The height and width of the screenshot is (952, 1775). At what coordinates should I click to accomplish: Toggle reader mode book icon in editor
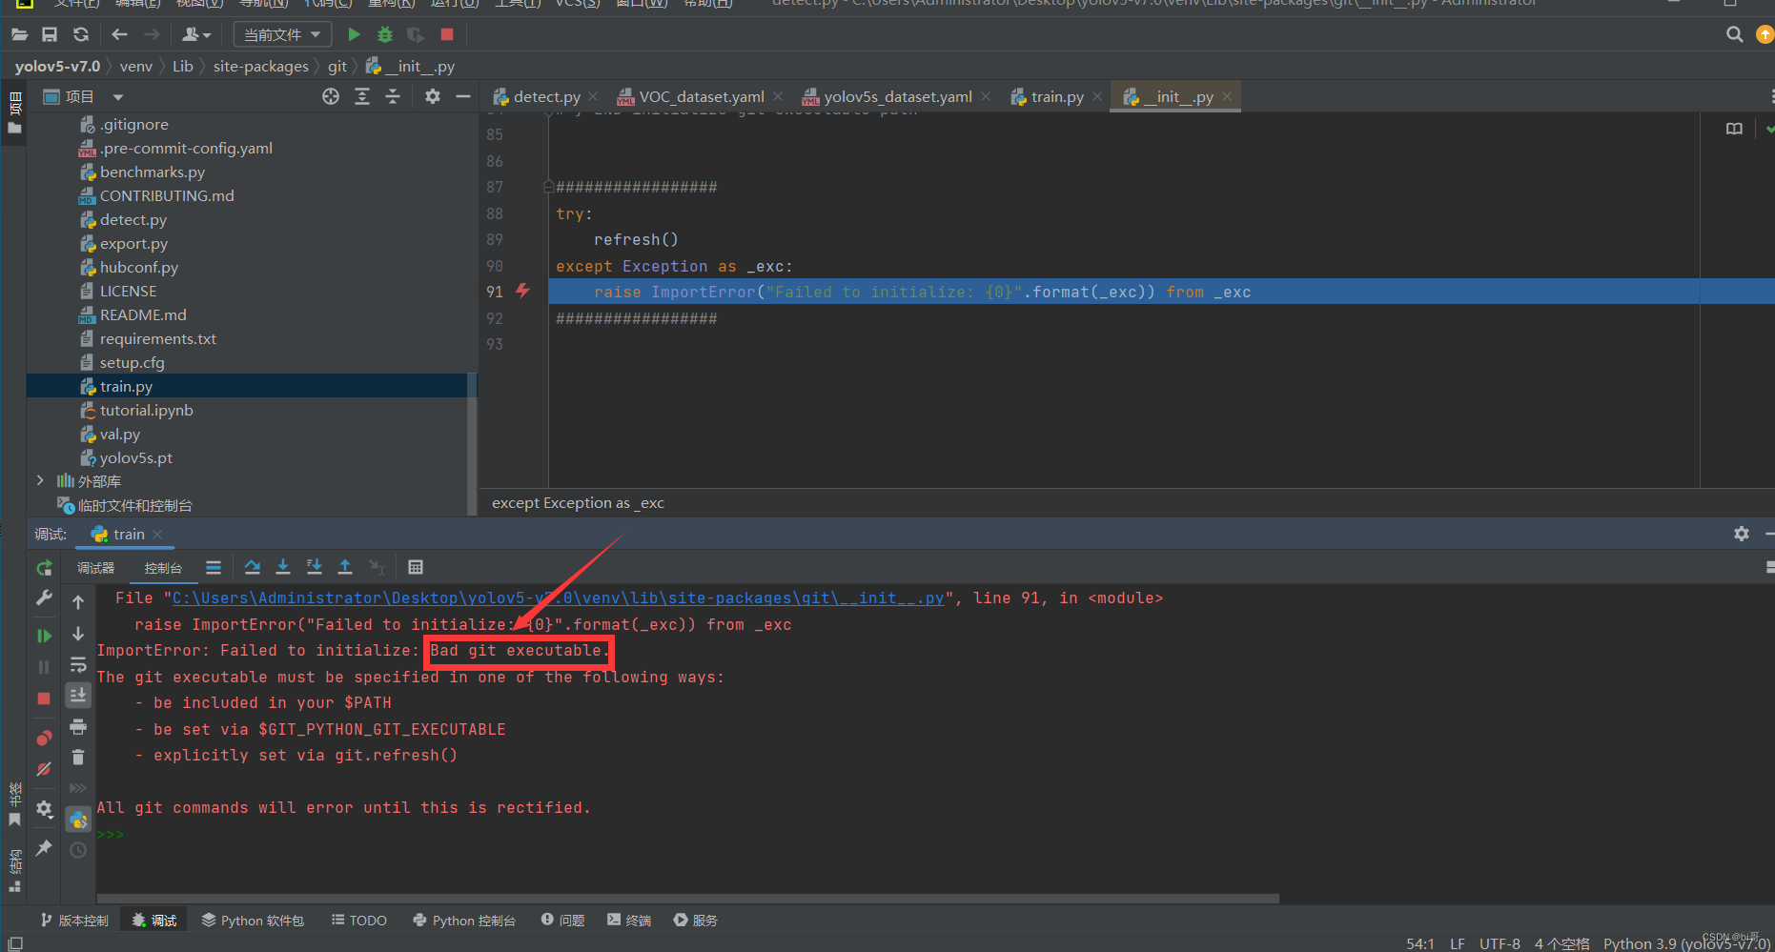[1734, 129]
